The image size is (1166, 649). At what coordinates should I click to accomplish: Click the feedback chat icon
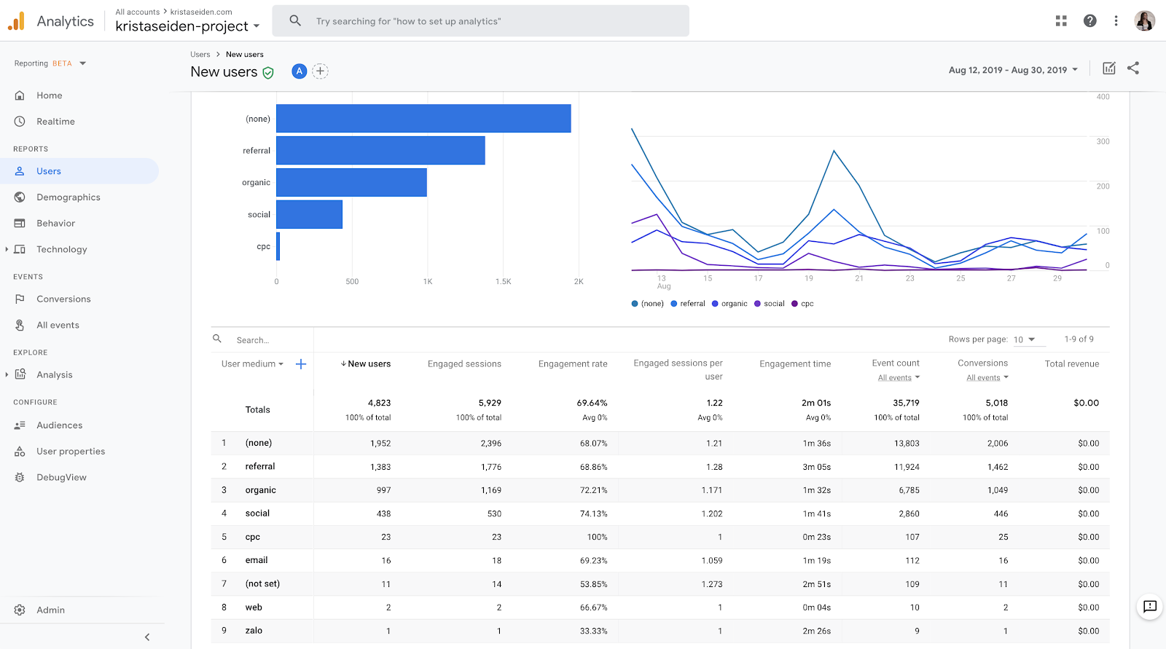coord(1150,606)
